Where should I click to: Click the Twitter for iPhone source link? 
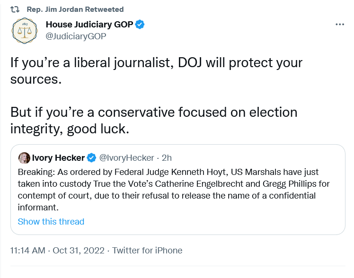[x=147, y=251]
